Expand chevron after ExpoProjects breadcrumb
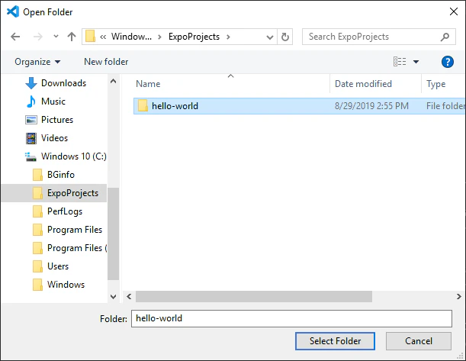The width and height of the screenshot is (466, 361). (x=228, y=37)
